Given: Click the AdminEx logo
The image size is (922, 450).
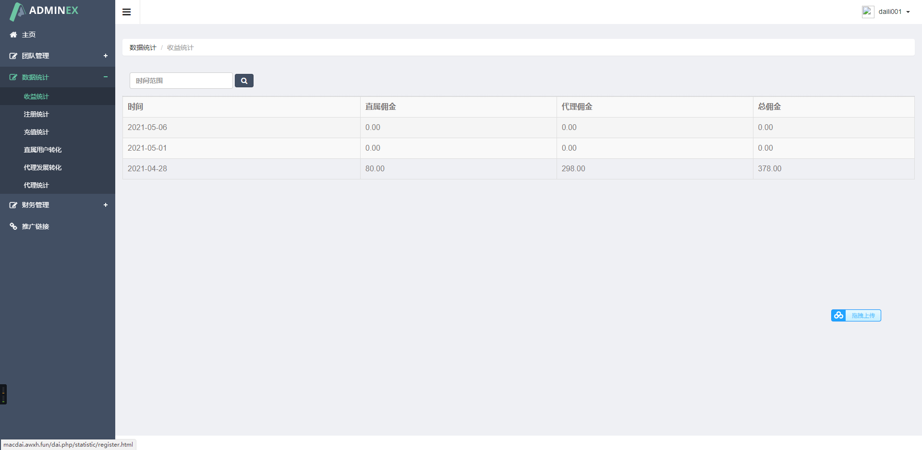Looking at the screenshot, I should 44,11.
